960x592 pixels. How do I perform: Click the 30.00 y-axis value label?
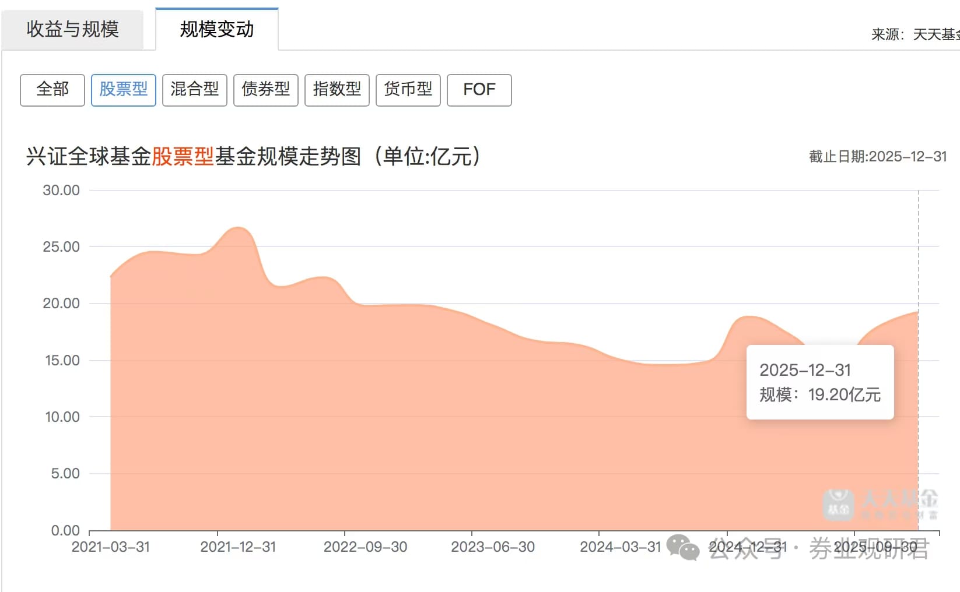pos(61,191)
